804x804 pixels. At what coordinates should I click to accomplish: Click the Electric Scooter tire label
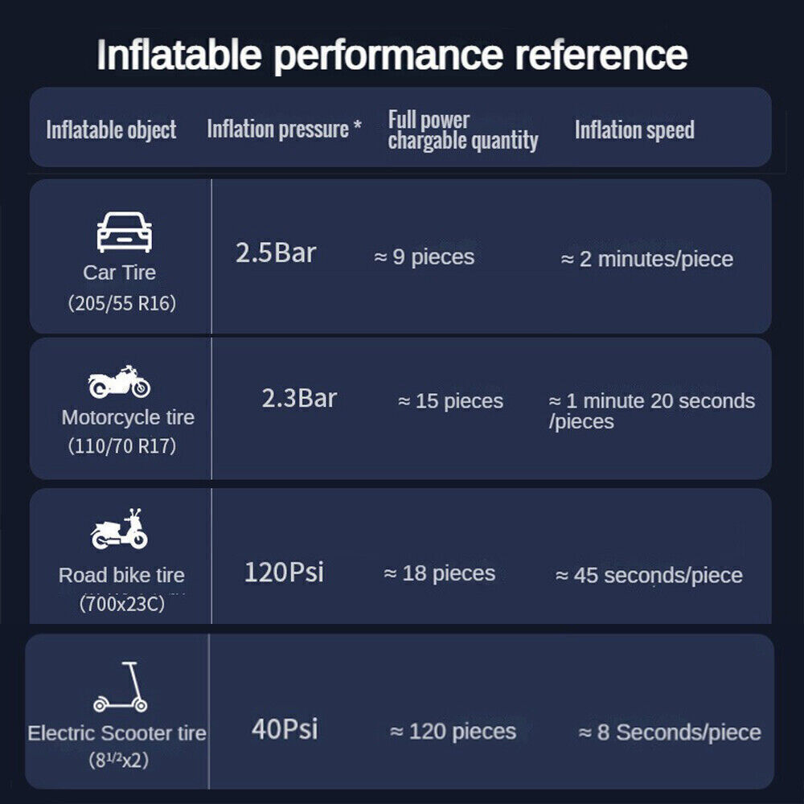click(117, 733)
